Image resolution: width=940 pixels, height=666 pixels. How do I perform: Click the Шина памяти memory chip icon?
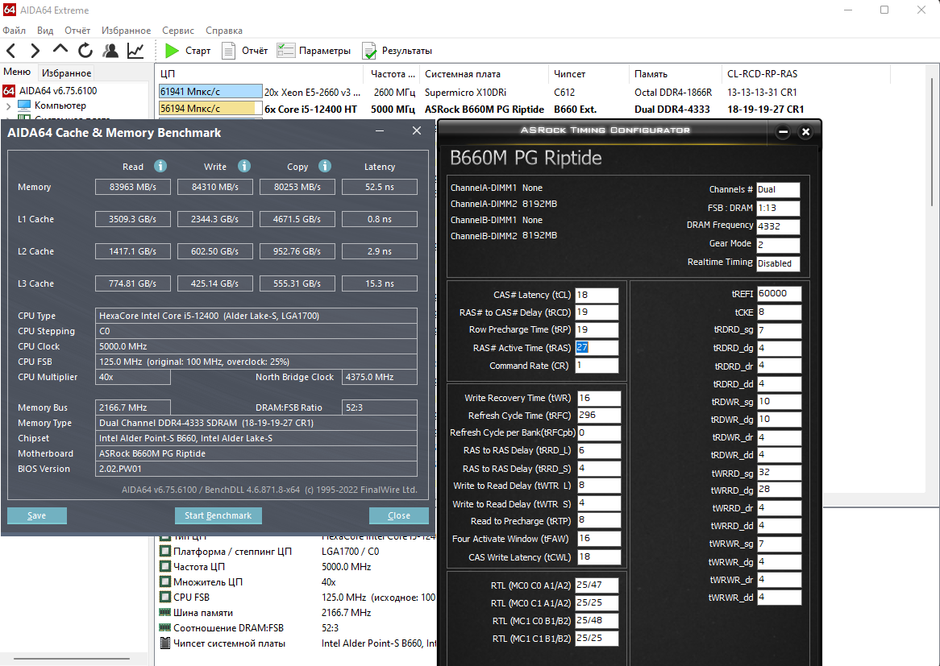point(164,613)
